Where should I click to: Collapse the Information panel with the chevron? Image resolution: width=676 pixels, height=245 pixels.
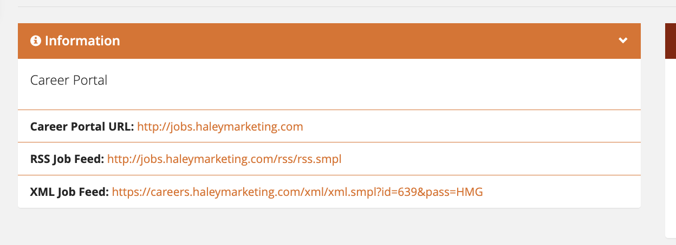point(623,40)
